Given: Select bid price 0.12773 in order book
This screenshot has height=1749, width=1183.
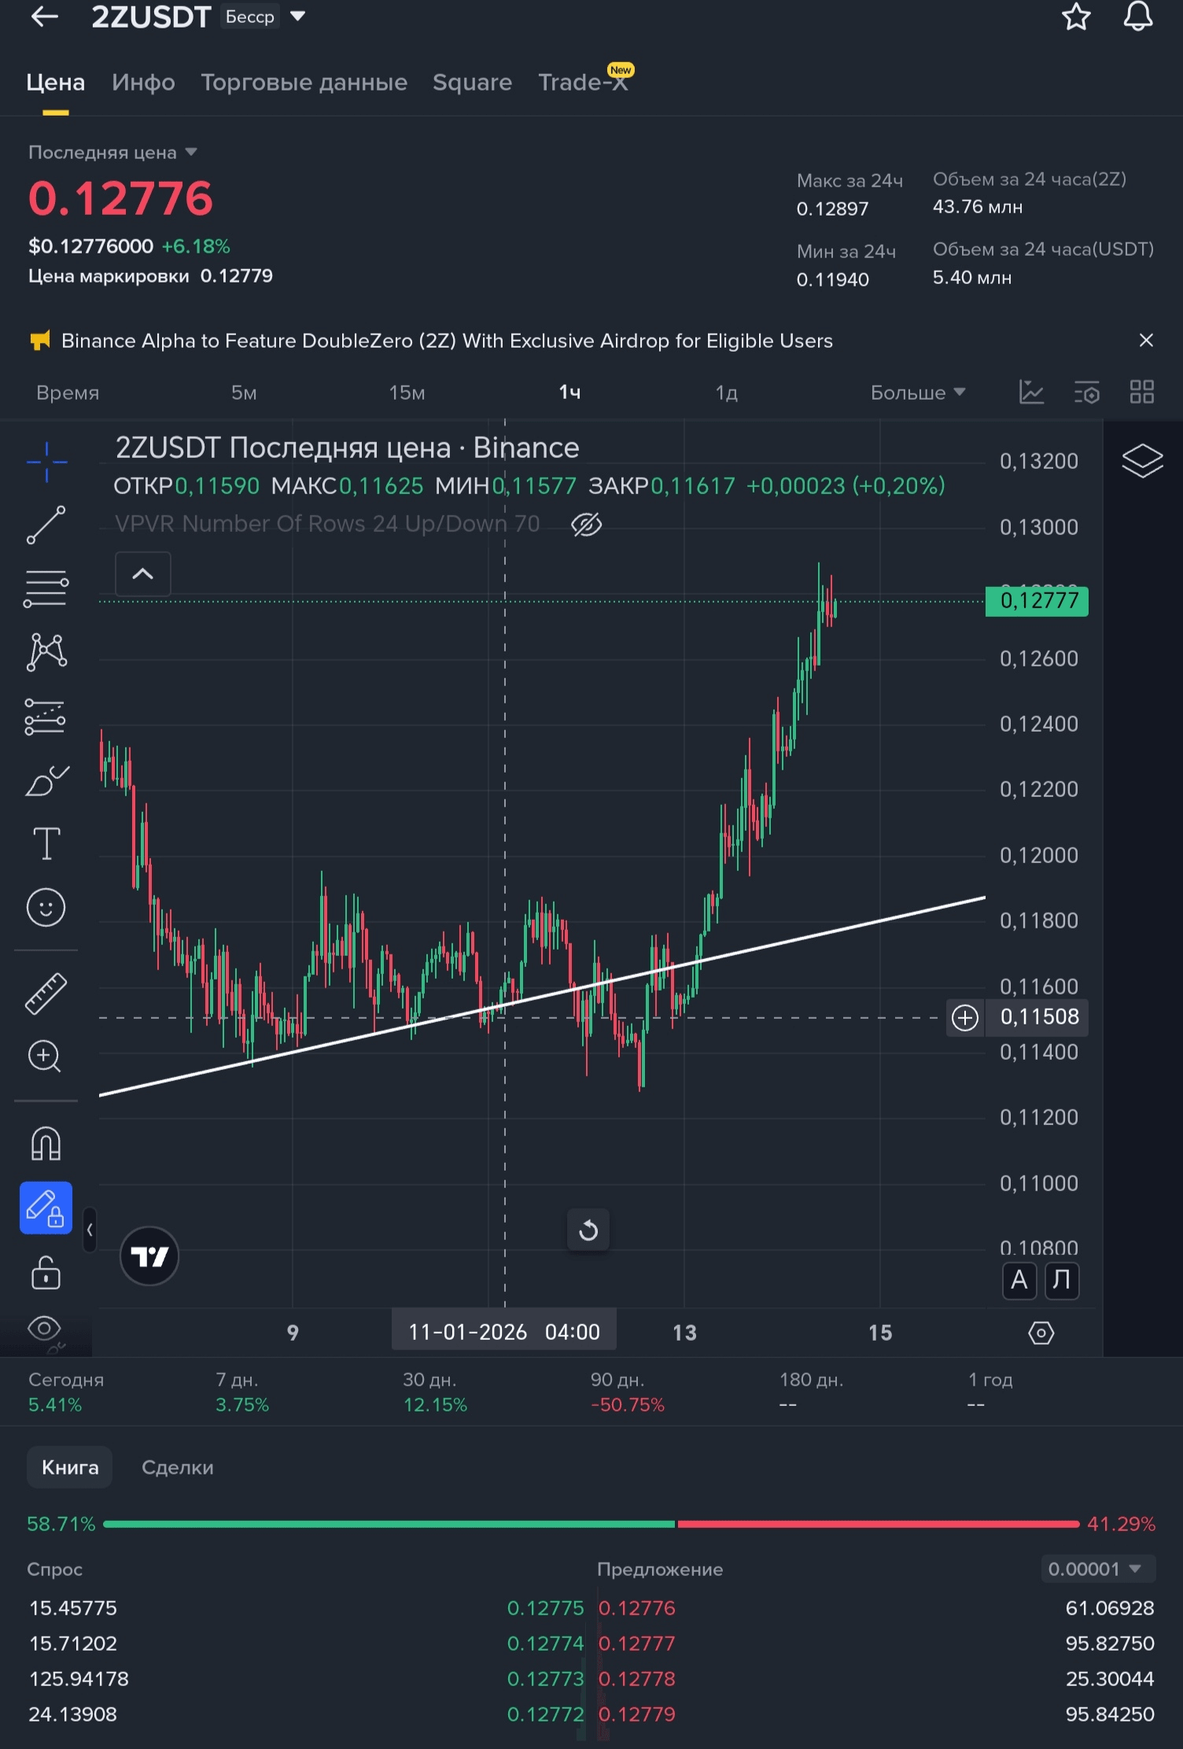Looking at the screenshot, I should [x=545, y=1678].
